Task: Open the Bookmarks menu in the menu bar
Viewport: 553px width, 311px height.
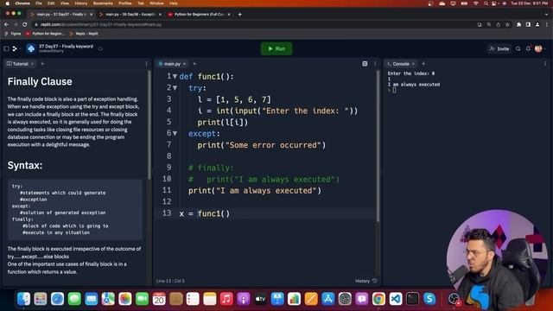Action: (x=103, y=3)
